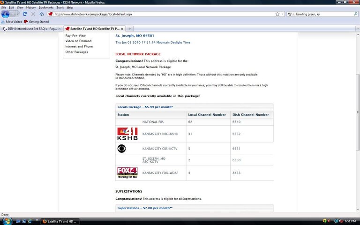The width and height of the screenshot is (360, 225).
Task: Open the Internet and Phone sidebar link
Action: pos(79,46)
